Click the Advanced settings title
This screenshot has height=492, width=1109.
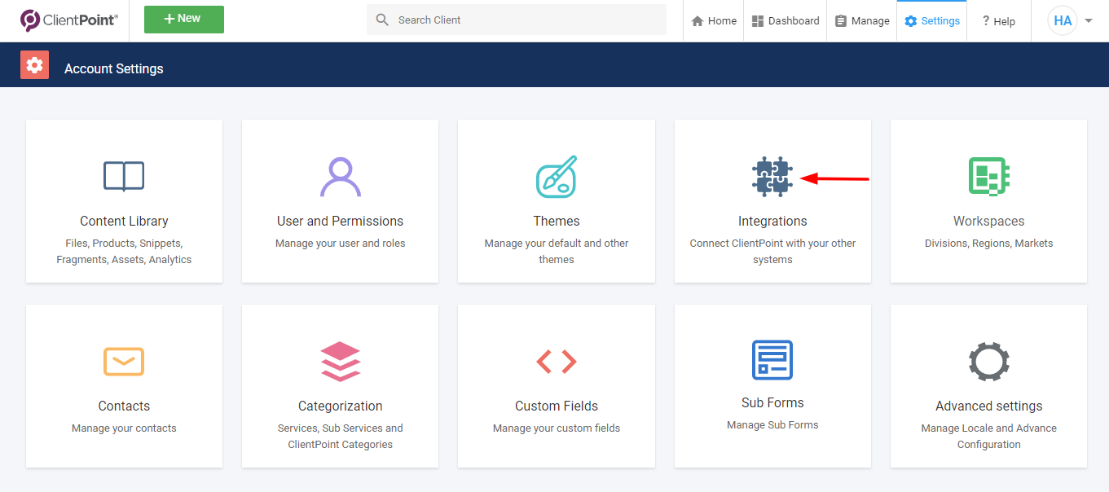[x=988, y=406]
